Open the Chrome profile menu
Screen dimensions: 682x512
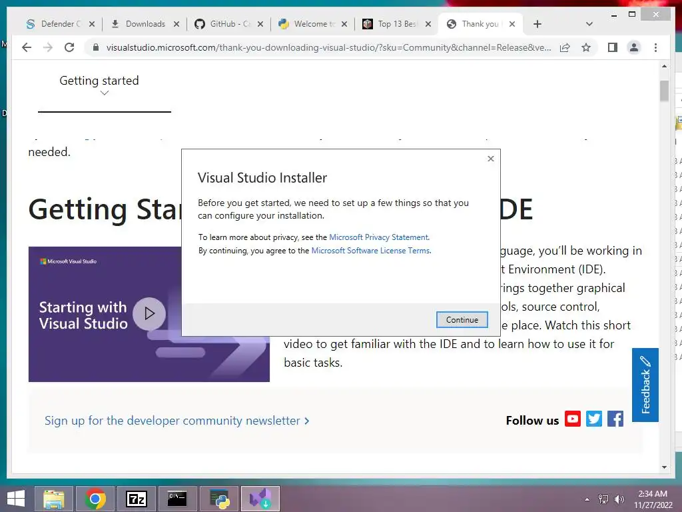point(634,47)
